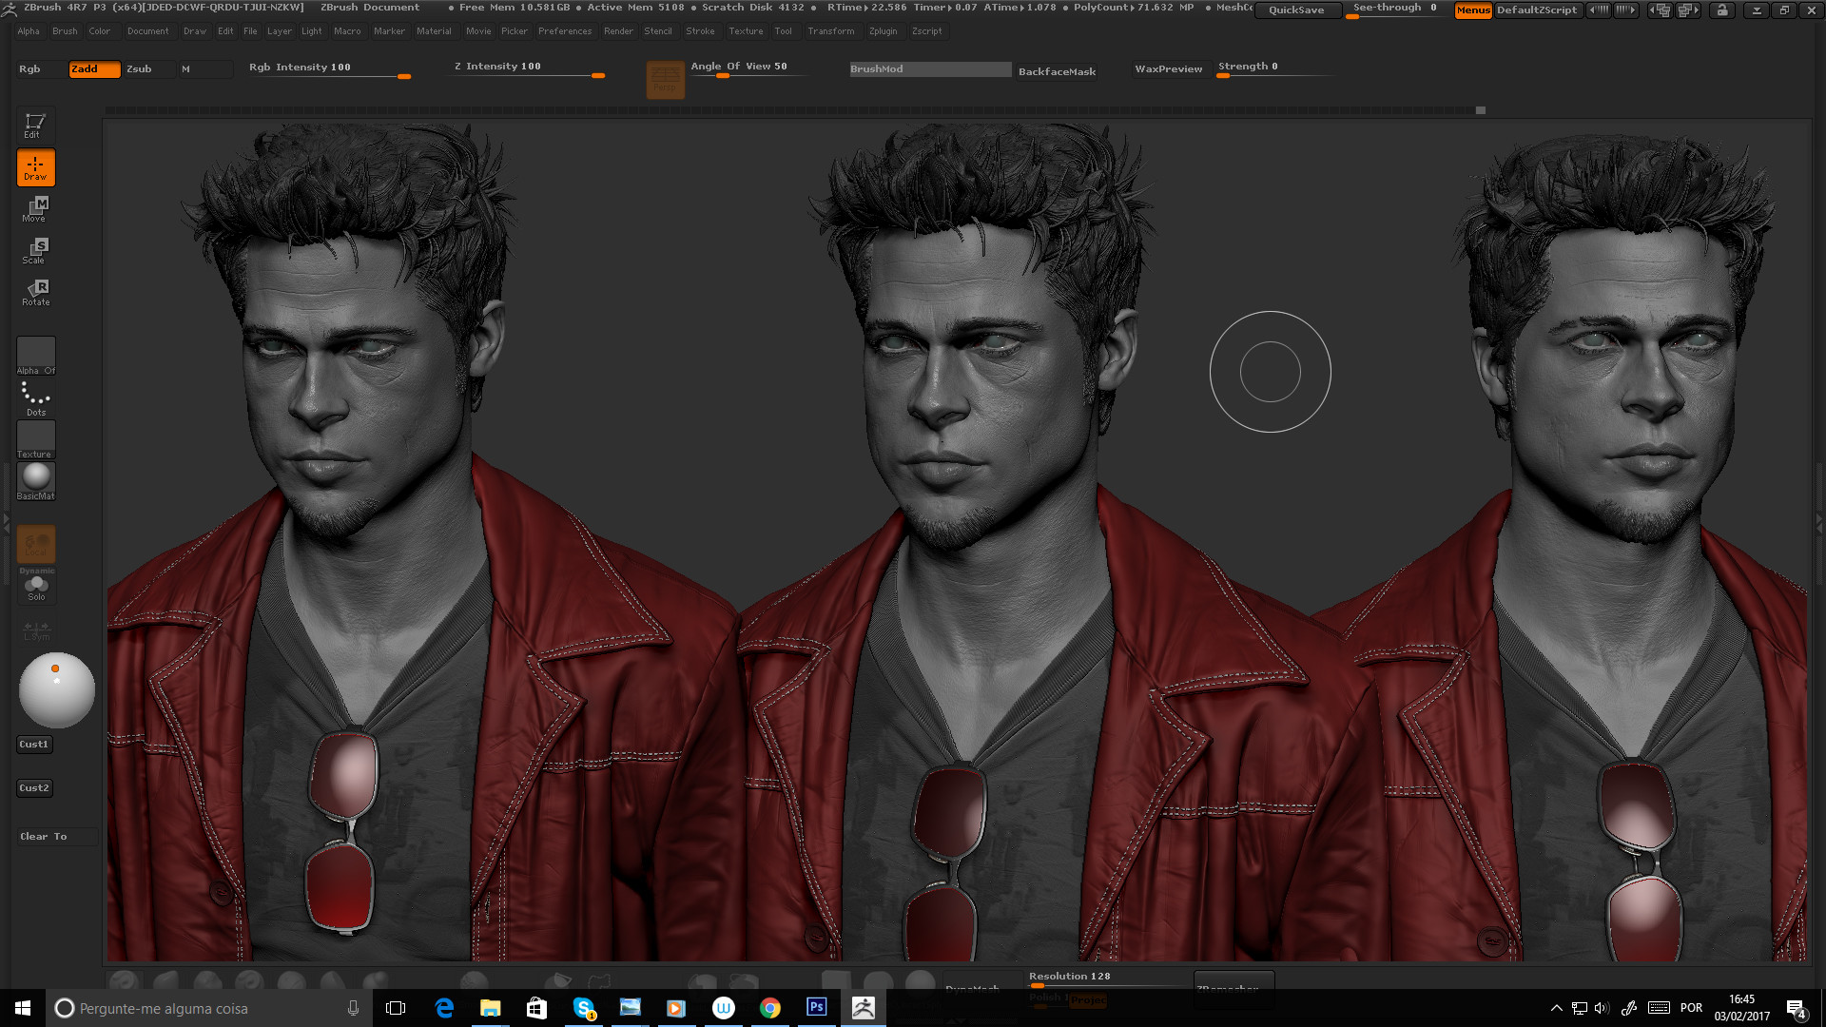Toggle WaxPreview option
The height and width of the screenshot is (1027, 1826).
pos(1168,69)
